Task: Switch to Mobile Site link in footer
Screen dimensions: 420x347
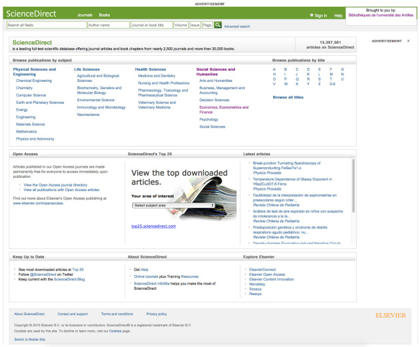Action: click(x=30, y=339)
